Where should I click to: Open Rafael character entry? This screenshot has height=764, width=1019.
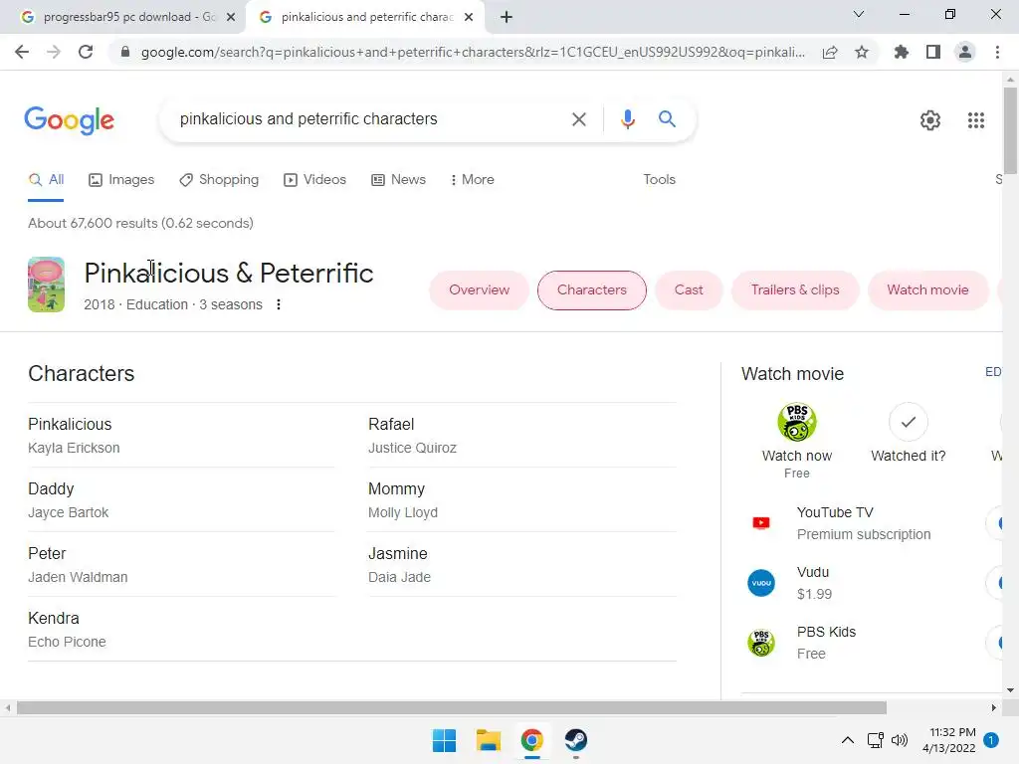(522, 436)
